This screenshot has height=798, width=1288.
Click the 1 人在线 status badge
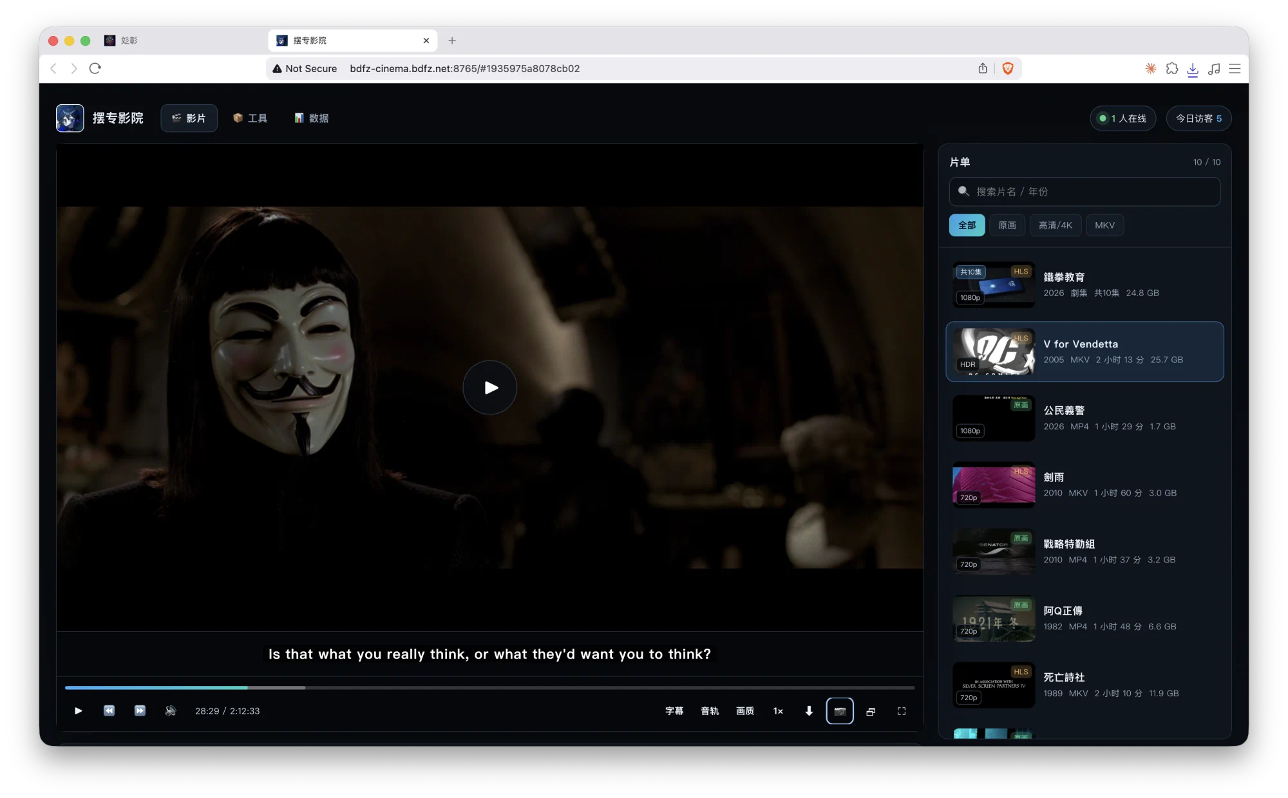coord(1122,118)
